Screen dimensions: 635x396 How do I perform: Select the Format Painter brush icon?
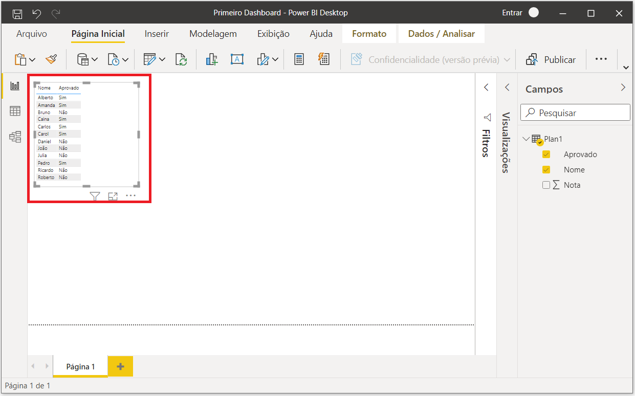point(51,59)
